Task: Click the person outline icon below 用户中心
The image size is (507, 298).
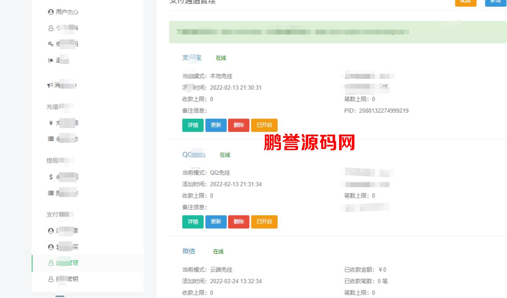Action: 51,28
